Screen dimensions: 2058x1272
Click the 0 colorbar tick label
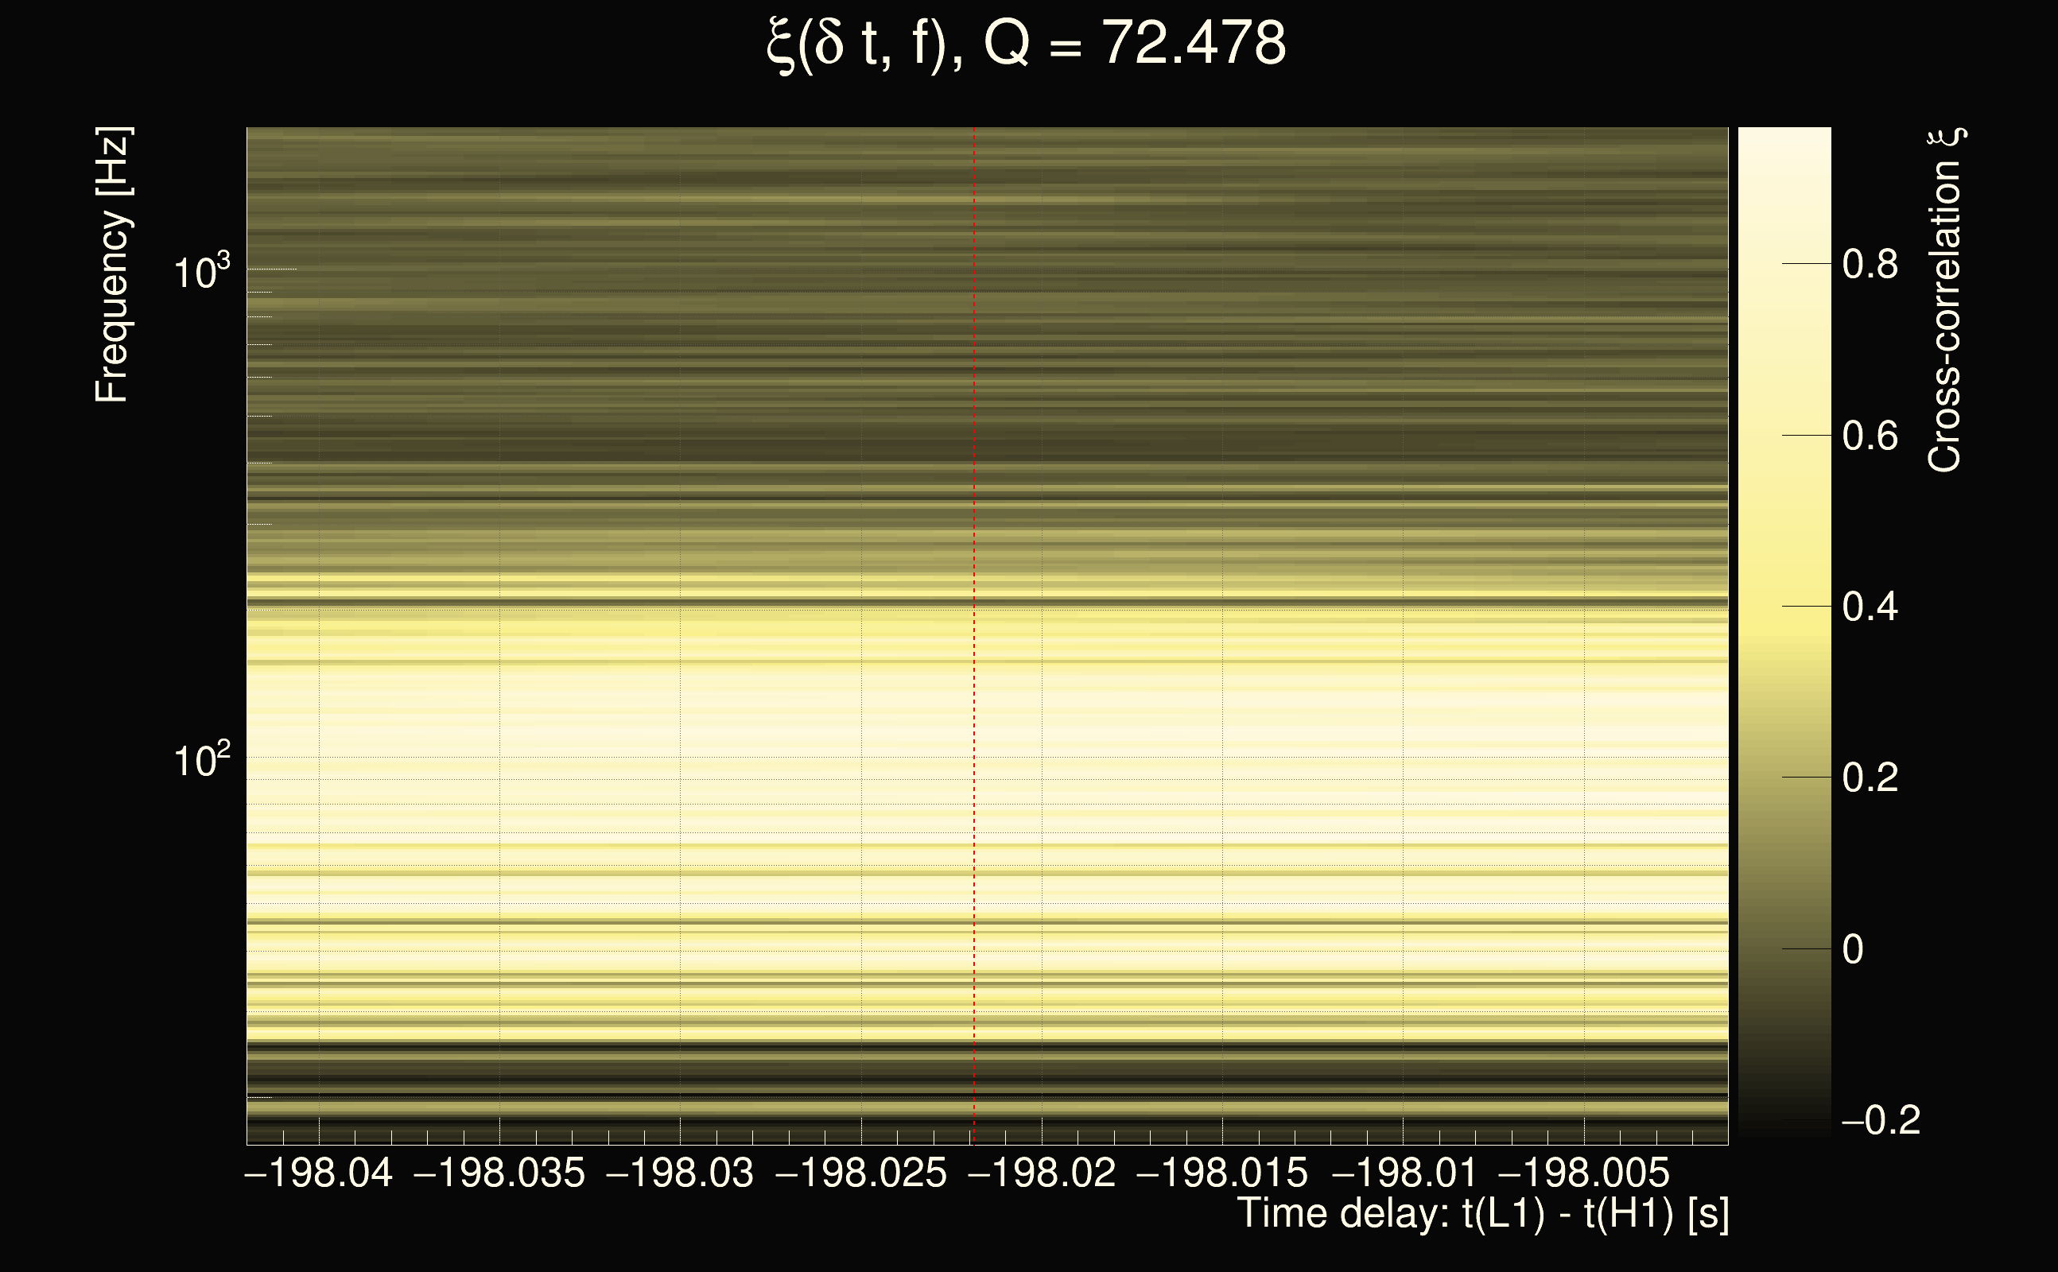click(1853, 950)
